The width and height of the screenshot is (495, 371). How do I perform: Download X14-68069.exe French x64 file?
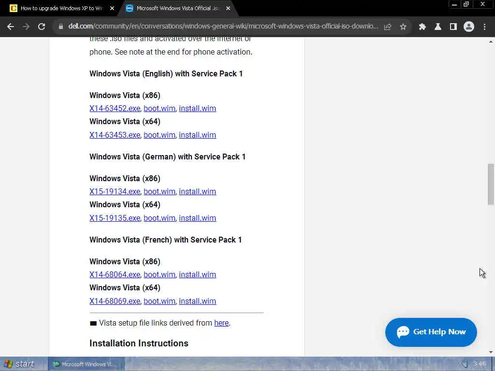115,301
